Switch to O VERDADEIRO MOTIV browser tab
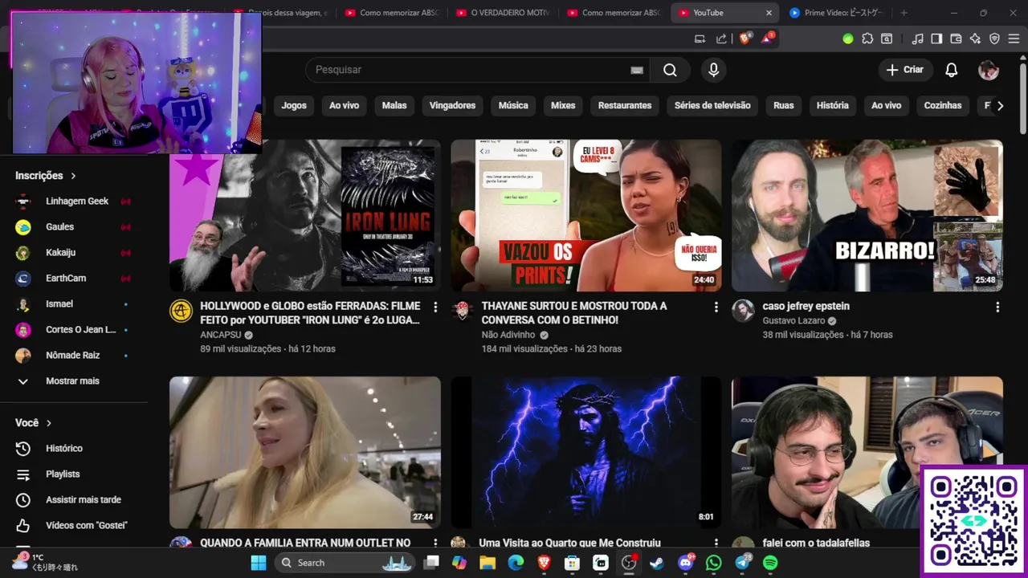The height and width of the screenshot is (578, 1028). click(x=502, y=13)
